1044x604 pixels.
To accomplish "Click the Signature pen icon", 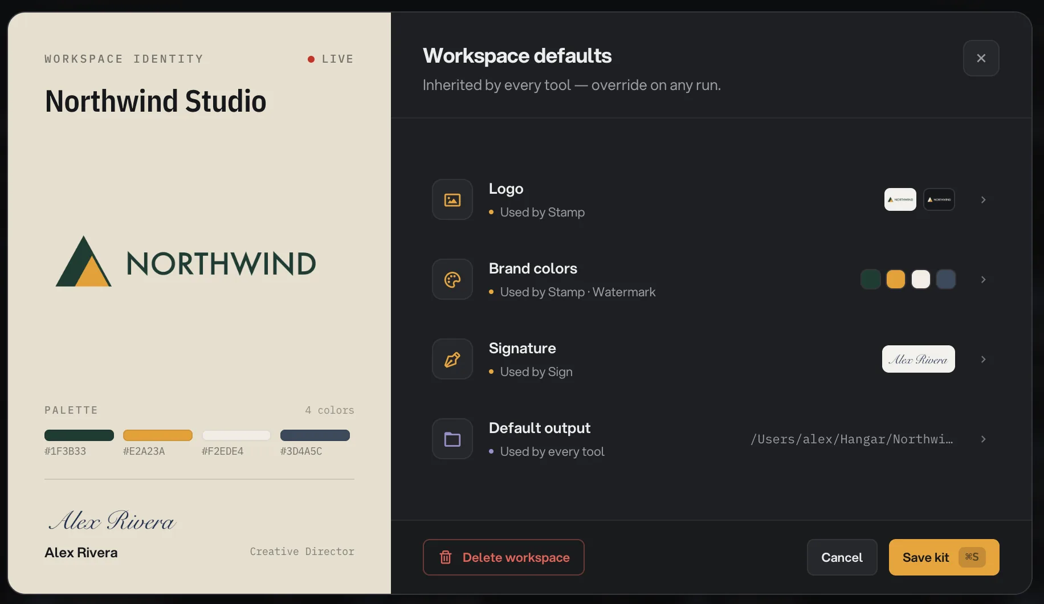I will click(x=452, y=359).
